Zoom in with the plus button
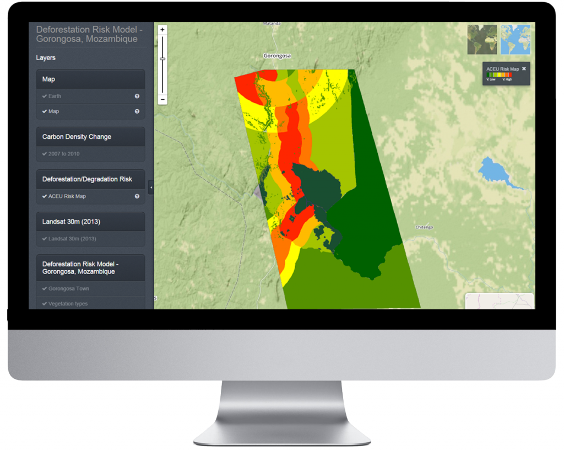Image resolution: width=564 pixels, height=450 pixels. [162, 30]
